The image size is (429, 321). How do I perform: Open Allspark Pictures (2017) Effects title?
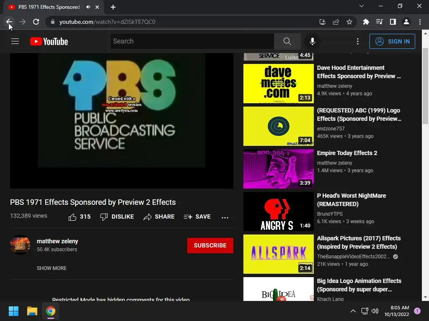[x=359, y=242]
